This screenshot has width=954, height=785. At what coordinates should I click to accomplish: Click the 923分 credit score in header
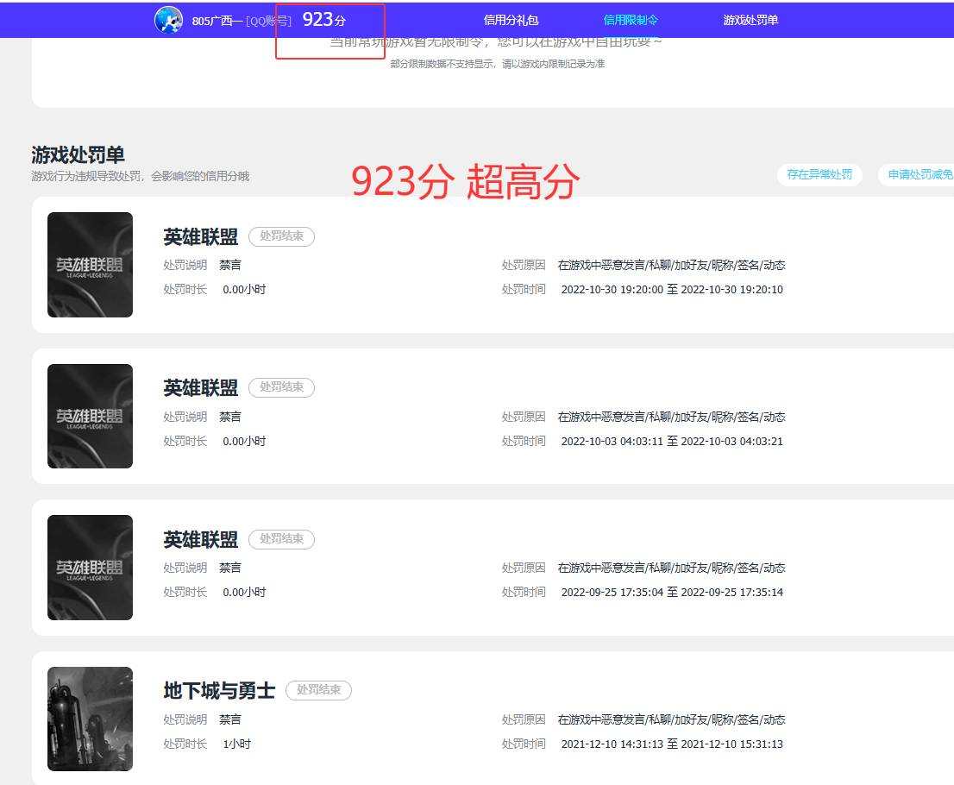tap(324, 20)
